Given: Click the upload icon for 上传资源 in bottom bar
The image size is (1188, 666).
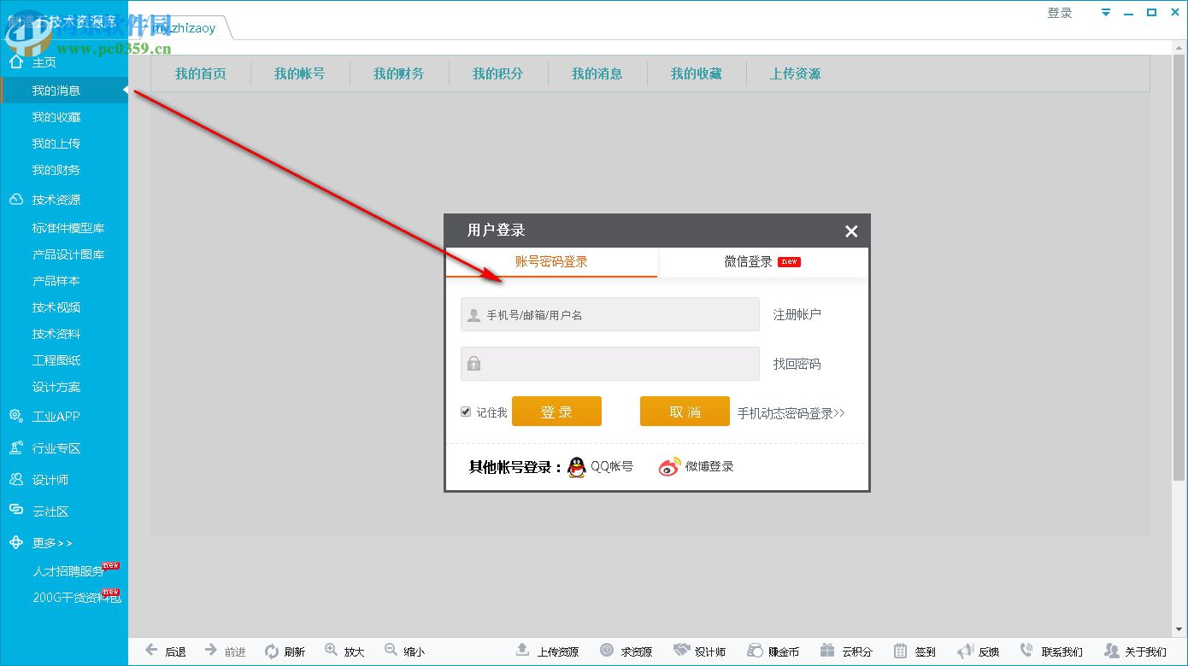Looking at the screenshot, I should tap(523, 651).
